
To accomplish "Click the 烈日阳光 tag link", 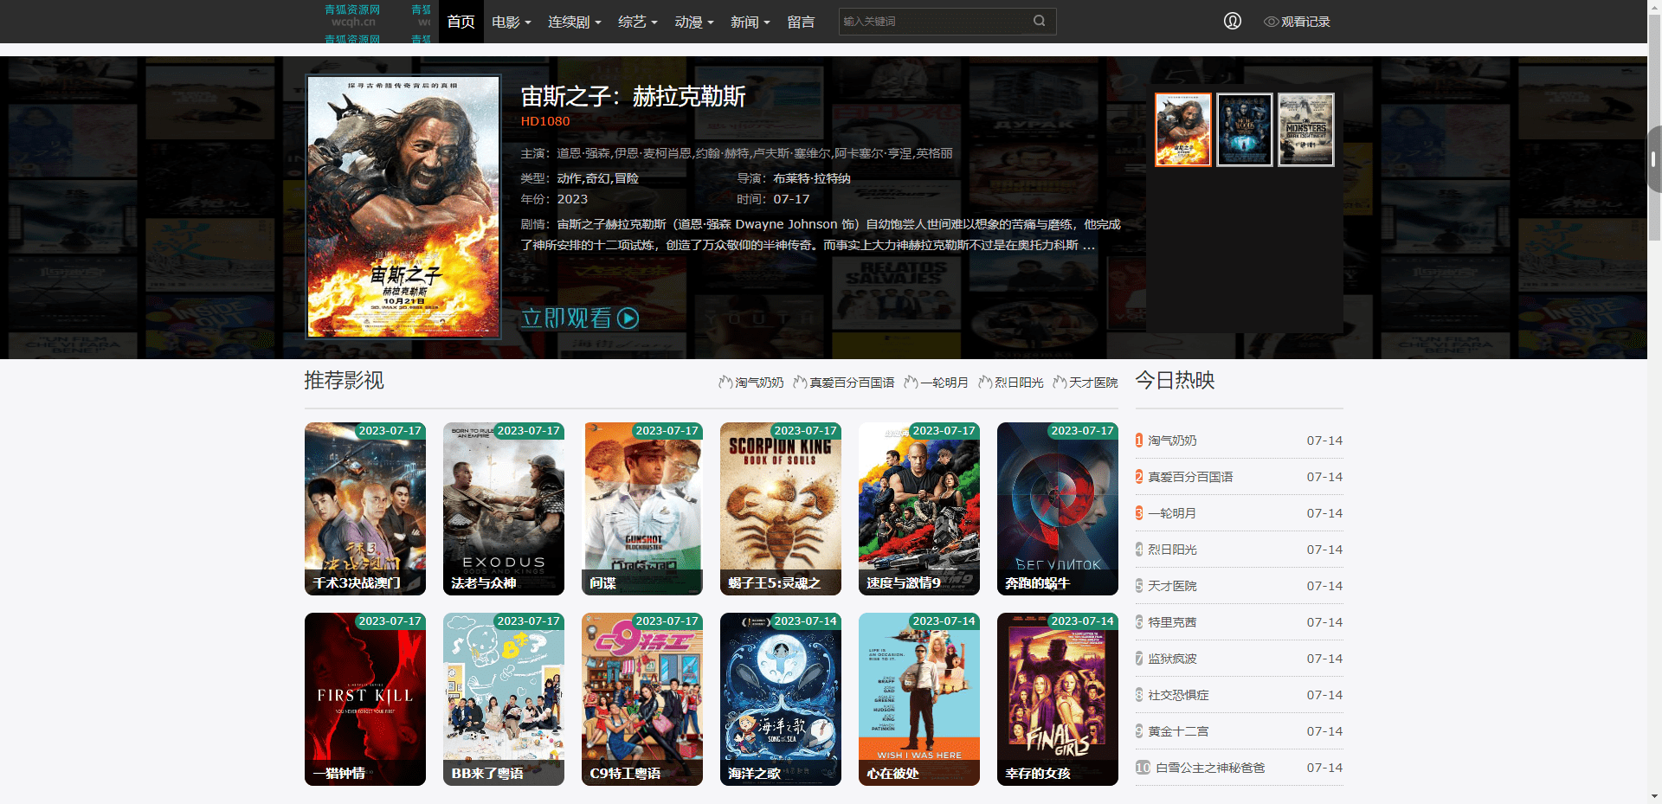I will point(1018,383).
